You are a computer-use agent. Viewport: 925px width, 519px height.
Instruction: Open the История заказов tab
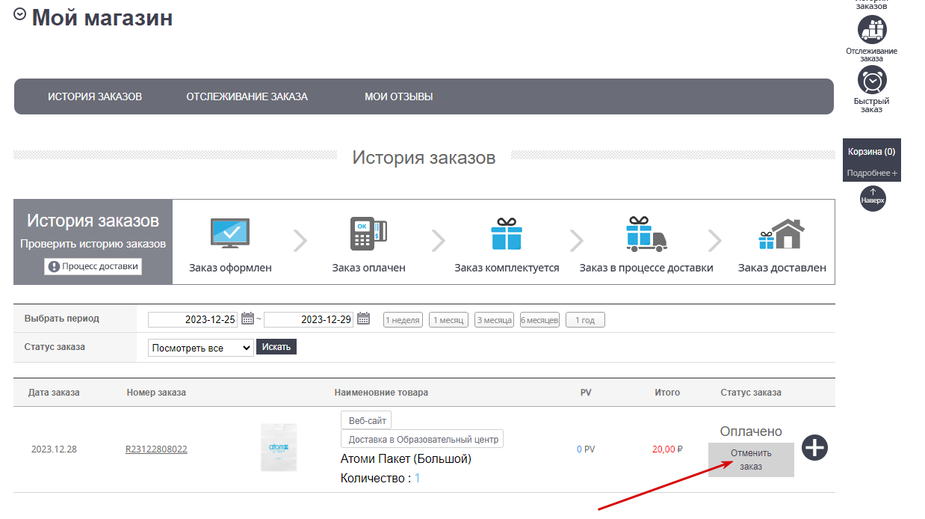pos(95,96)
